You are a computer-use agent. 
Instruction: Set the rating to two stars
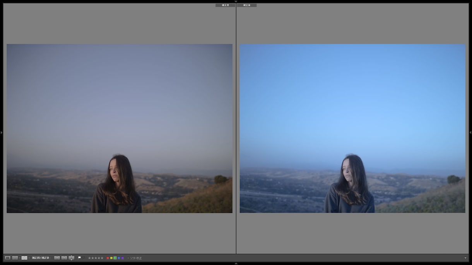tap(93, 258)
